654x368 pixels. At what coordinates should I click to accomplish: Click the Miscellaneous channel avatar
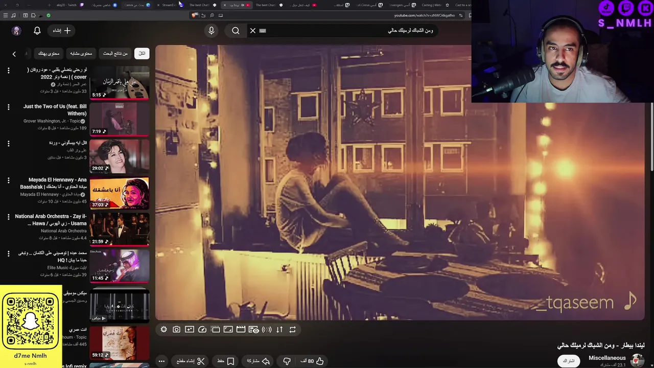click(x=637, y=360)
